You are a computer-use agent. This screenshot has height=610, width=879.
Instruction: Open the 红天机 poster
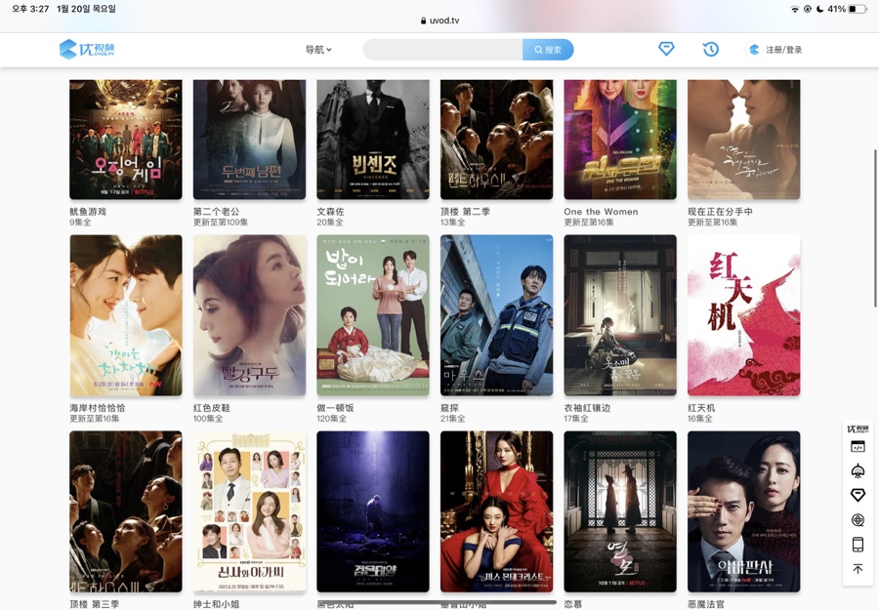point(744,315)
